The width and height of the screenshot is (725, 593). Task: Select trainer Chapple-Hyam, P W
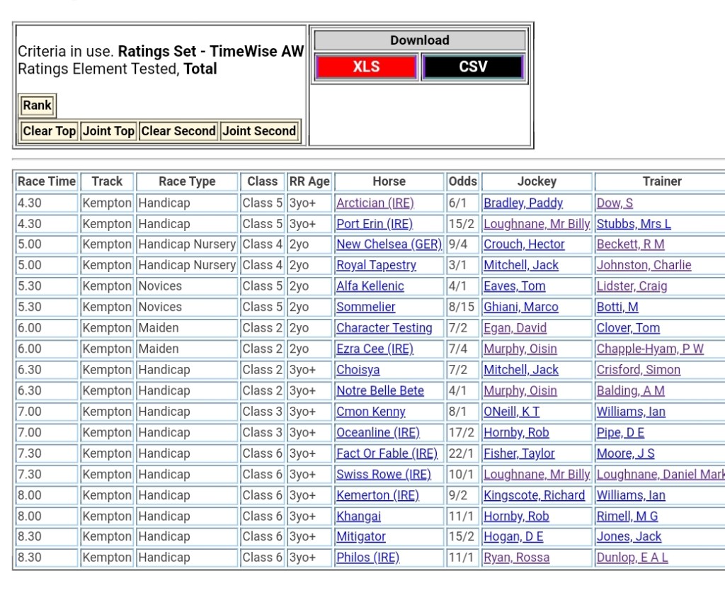pos(650,349)
